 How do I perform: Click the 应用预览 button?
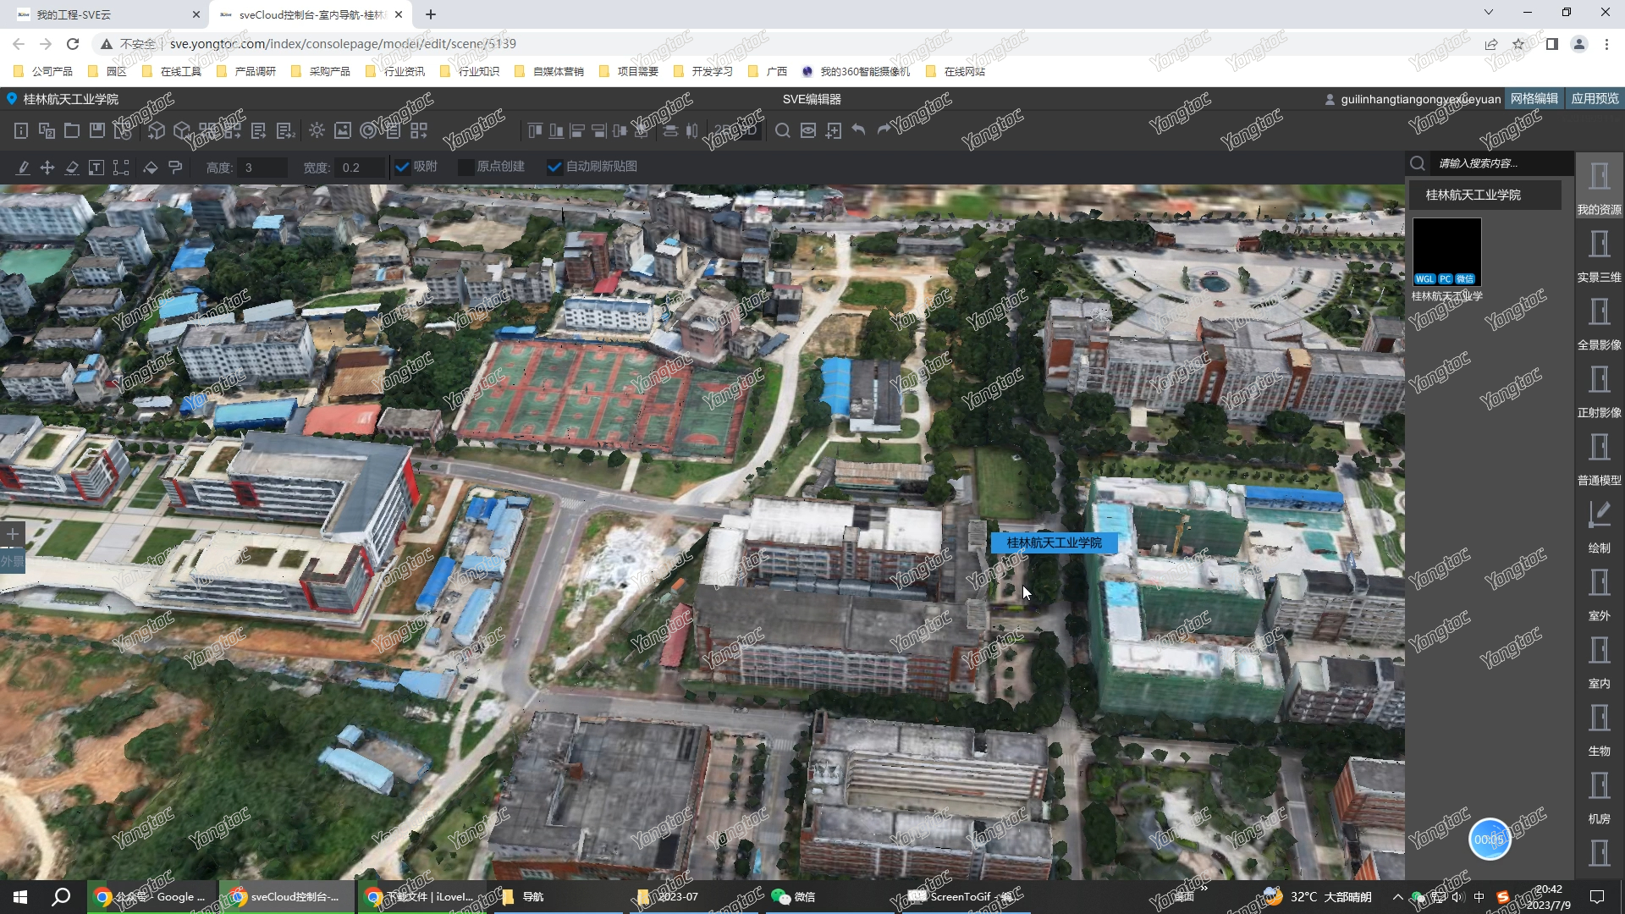[1595, 99]
